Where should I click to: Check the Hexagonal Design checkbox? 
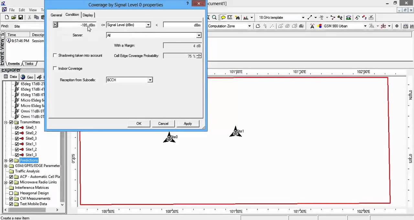11,193
